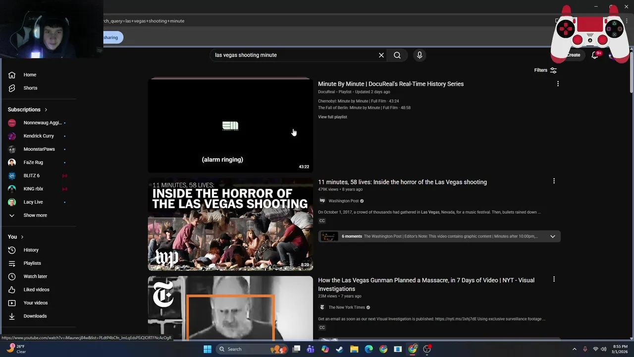Open The New York Times channel name

pyautogui.click(x=346, y=307)
